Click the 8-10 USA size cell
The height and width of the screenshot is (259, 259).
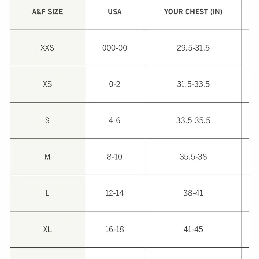point(115,157)
